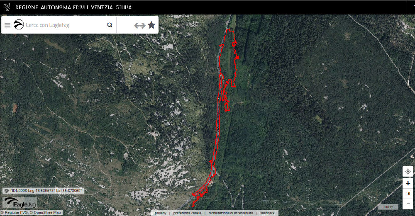The image size is (415, 216).
Task: Click the magnifying glass search icon
Action: point(110,25)
